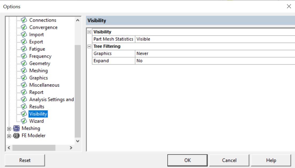Click the Meshing application icon in the tree

17,128
